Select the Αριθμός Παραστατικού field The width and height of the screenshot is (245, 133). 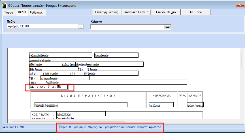coord(195,105)
